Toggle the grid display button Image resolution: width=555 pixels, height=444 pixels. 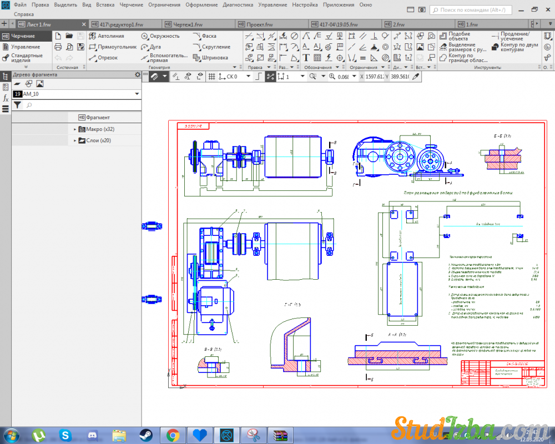click(211, 77)
